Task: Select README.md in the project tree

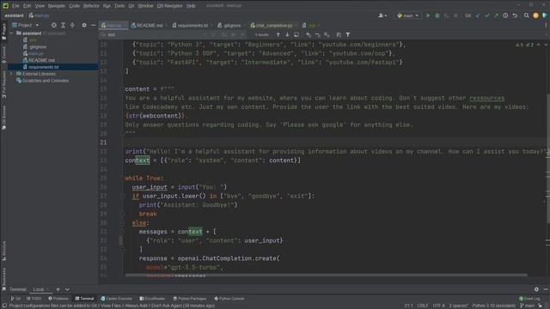Action: point(42,60)
